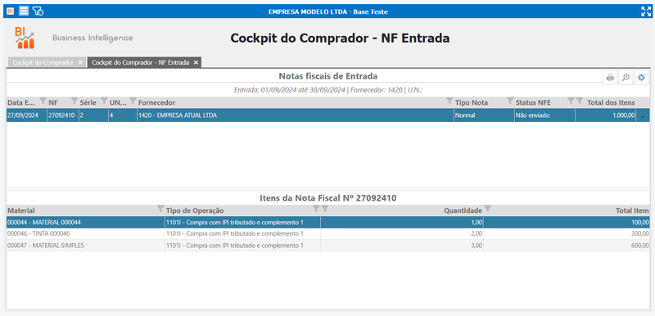Filter the Status NFE column

click(571, 101)
